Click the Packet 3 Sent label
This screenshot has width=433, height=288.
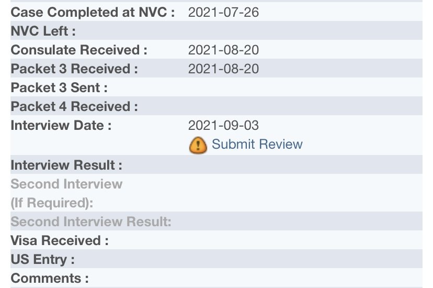(59, 87)
